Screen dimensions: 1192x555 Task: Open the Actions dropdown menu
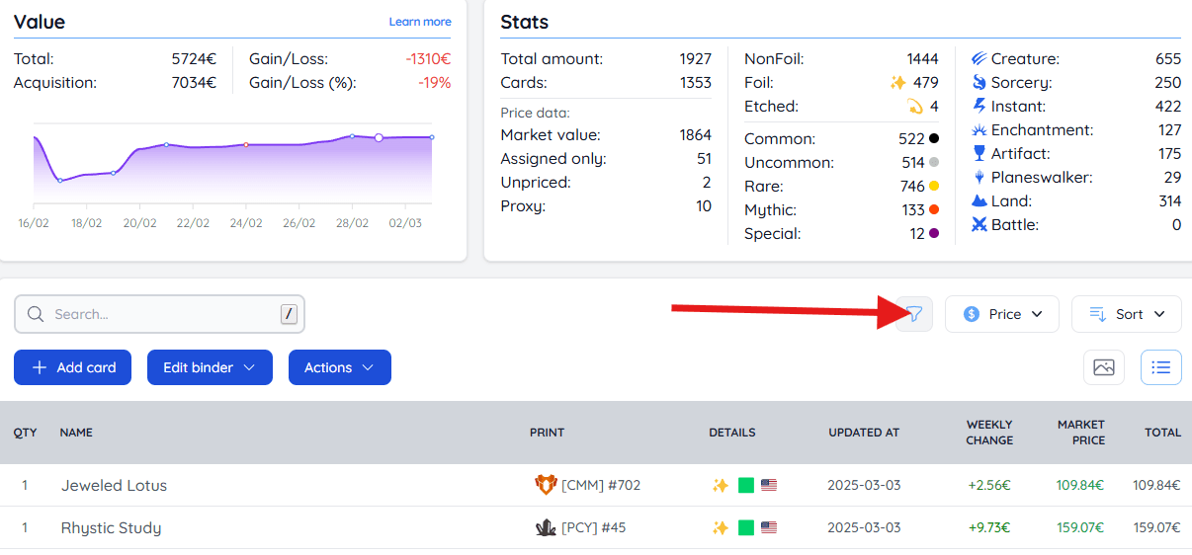click(339, 367)
